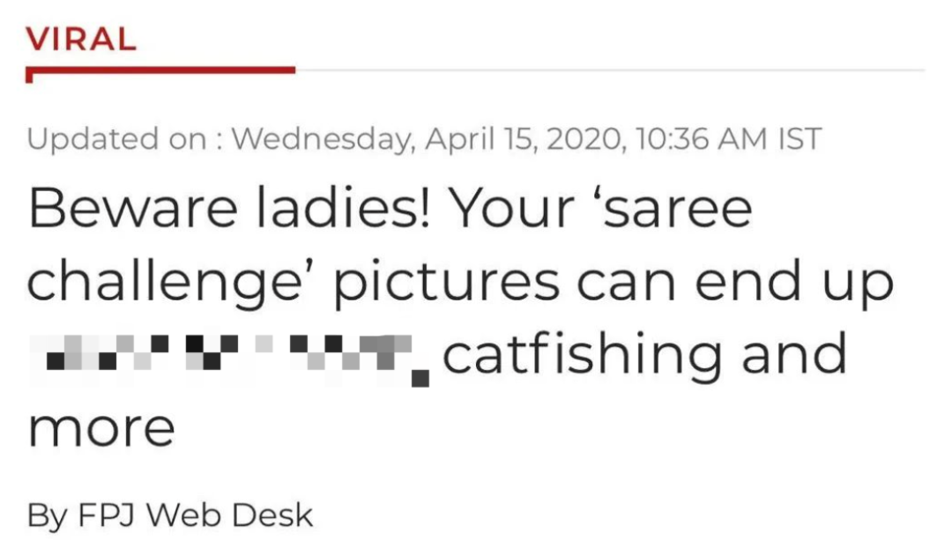Open the VIRAL category link

pyautogui.click(x=82, y=39)
